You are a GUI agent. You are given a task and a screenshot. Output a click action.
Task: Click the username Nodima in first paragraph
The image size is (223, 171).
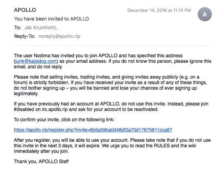tap(42, 56)
